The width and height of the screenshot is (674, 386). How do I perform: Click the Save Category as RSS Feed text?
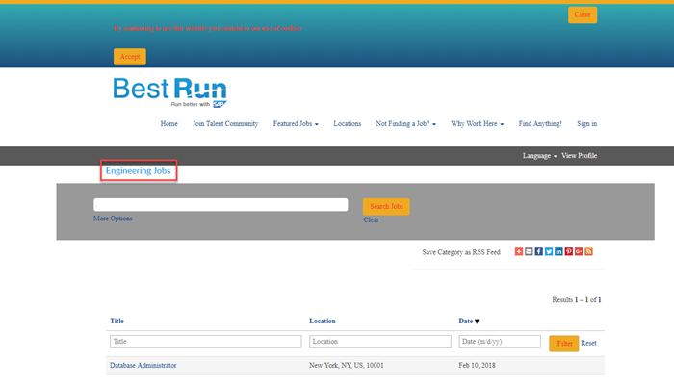(461, 252)
